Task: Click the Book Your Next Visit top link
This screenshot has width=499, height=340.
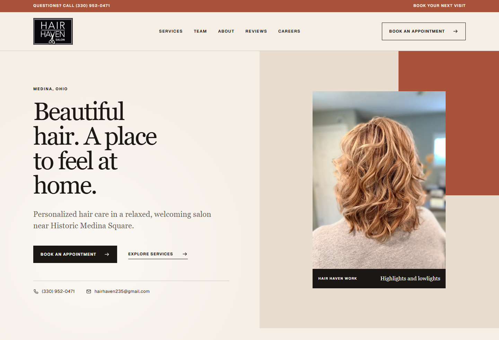Action: 439,6
